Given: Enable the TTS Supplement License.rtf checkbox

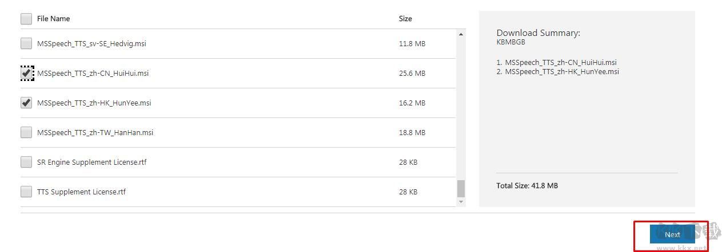Looking at the screenshot, I should 26,192.
